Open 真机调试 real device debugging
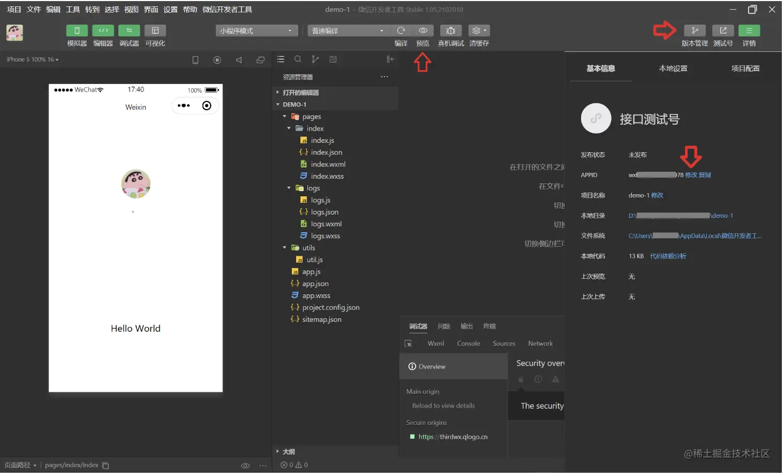The height and width of the screenshot is (473, 784). (451, 30)
